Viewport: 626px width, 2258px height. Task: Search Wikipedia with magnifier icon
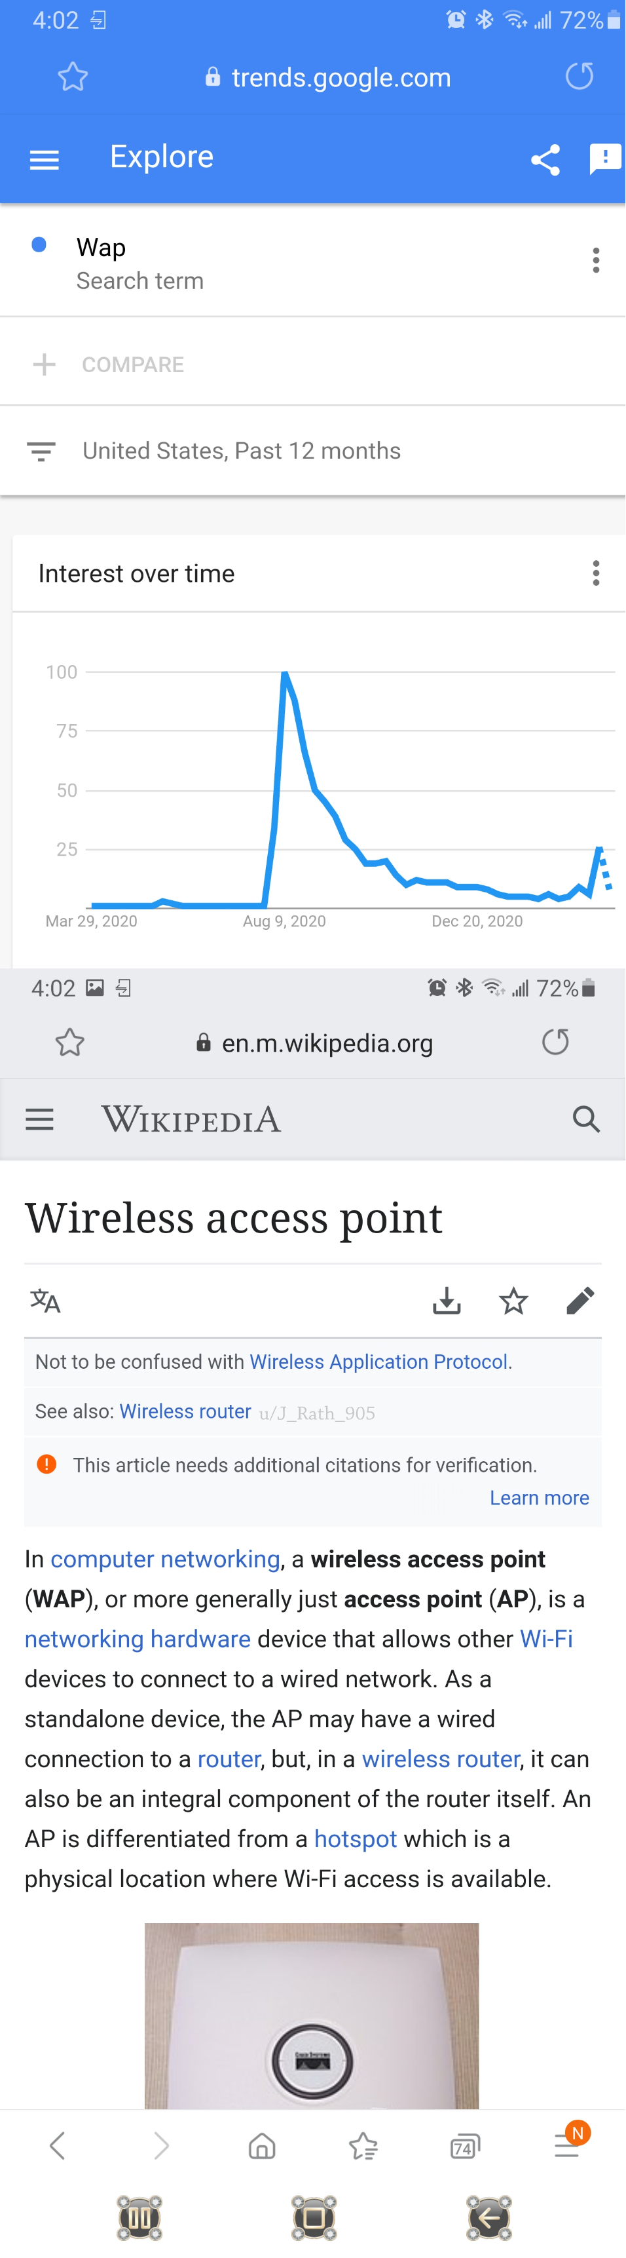585,1119
